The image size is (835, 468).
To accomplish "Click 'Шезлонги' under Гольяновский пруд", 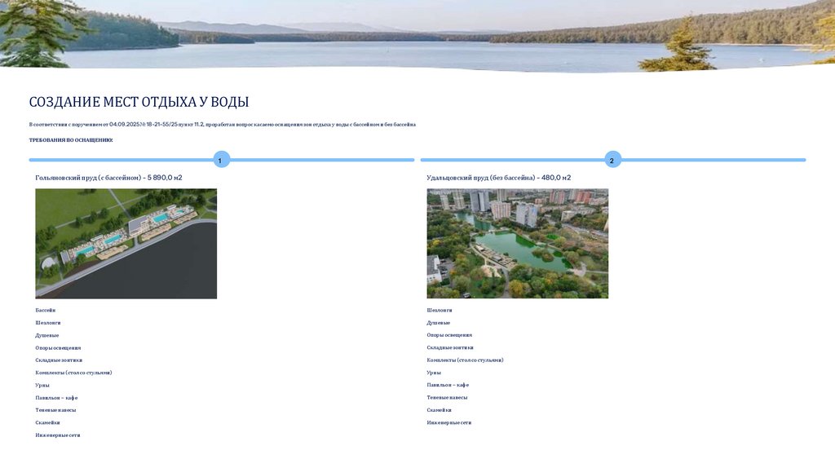I will (48, 323).
